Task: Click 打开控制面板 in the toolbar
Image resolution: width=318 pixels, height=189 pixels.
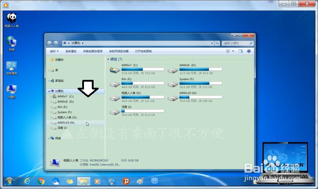Action: [x=143, y=51]
